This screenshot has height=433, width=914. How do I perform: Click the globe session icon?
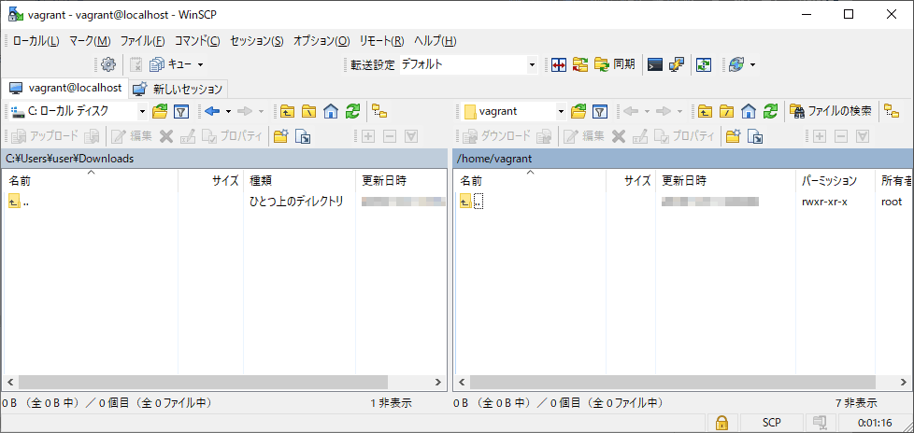coord(735,64)
